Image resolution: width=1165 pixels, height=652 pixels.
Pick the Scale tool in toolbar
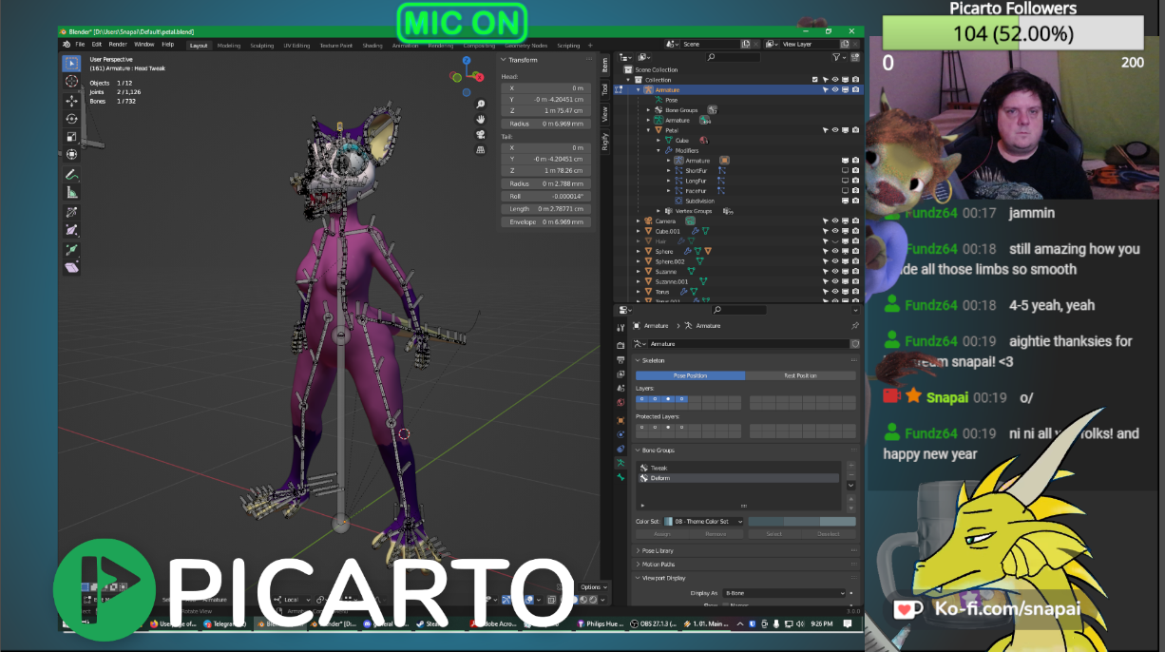click(x=71, y=137)
